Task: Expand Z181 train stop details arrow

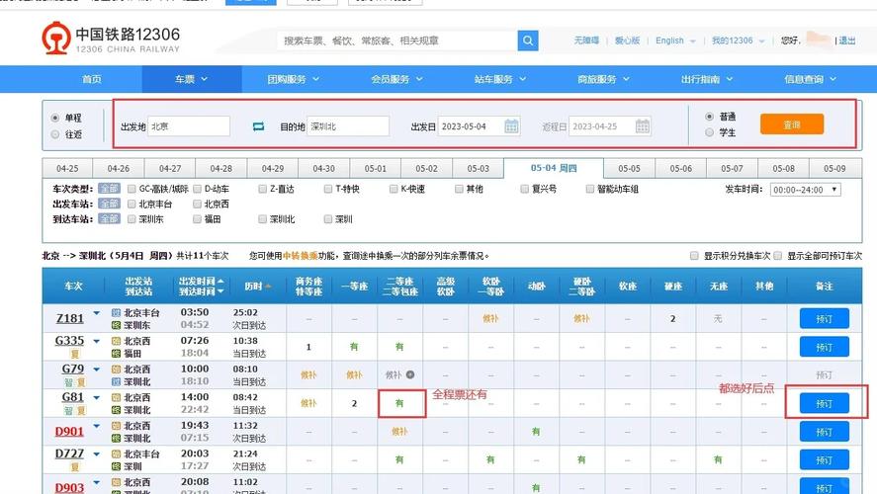Action: (x=96, y=313)
